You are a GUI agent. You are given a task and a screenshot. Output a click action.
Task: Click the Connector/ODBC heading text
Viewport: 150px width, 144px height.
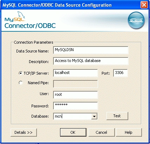tap(30, 26)
